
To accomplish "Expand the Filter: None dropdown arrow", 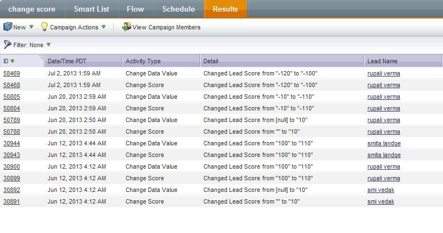I will (x=48, y=44).
